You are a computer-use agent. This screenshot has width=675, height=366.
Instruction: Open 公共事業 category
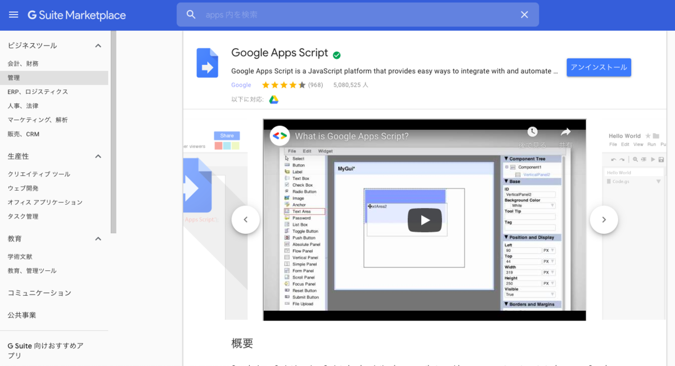coord(22,315)
